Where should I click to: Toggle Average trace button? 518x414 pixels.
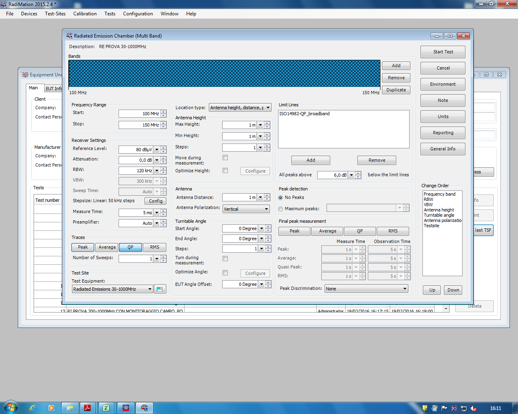[107, 247]
